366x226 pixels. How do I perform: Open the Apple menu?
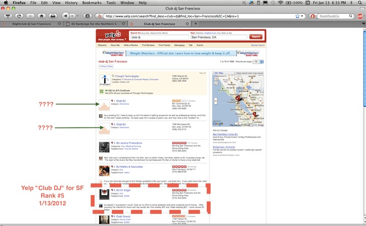pos(6,3)
